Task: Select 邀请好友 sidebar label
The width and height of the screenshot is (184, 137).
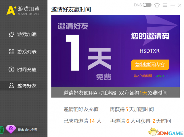Action: click(x=27, y=85)
